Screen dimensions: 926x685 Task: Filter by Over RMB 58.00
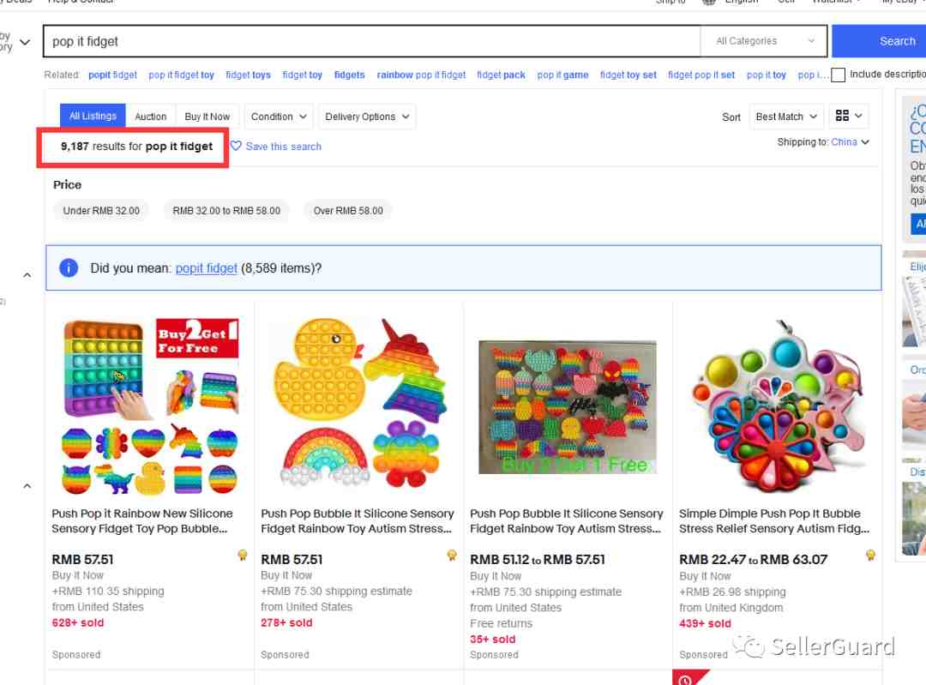(x=348, y=211)
